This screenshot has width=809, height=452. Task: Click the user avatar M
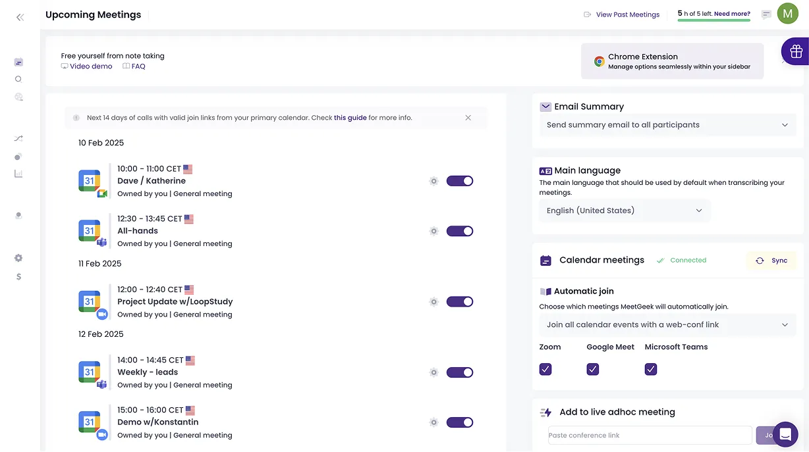coord(787,14)
